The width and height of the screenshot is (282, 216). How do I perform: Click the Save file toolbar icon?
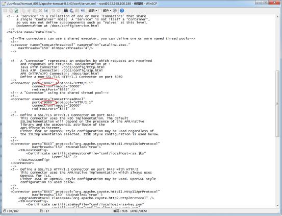5,11
